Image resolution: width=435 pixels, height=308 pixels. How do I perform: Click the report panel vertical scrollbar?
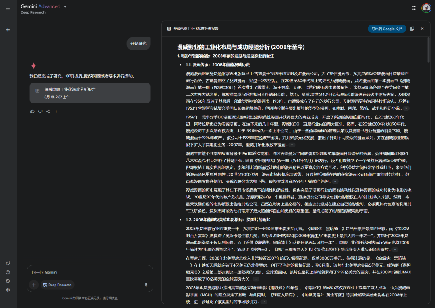point(428,50)
